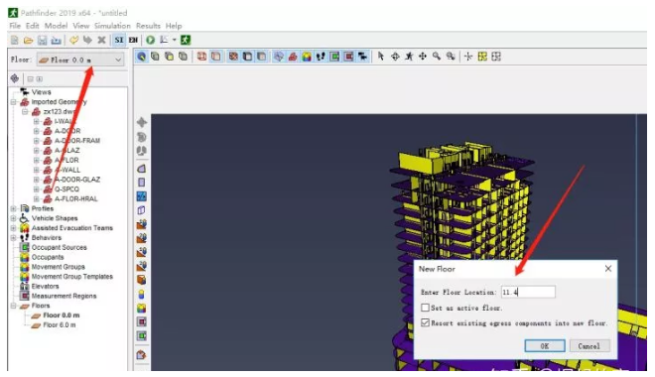The width and height of the screenshot is (655, 377).
Task: Open the Results menu
Action: tap(148, 26)
